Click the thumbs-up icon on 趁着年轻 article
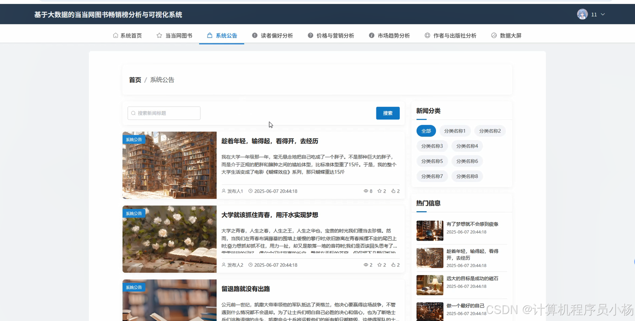 tap(393, 191)
